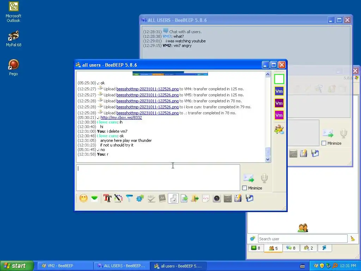Toggle the enter key send icon

(173, 198)
